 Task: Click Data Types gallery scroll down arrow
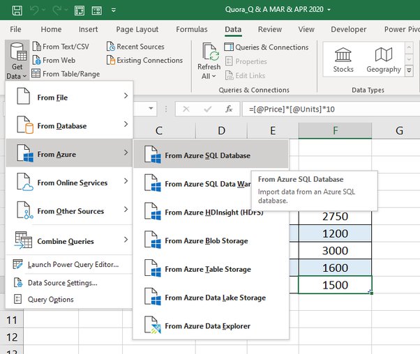[x=409, y=59]
